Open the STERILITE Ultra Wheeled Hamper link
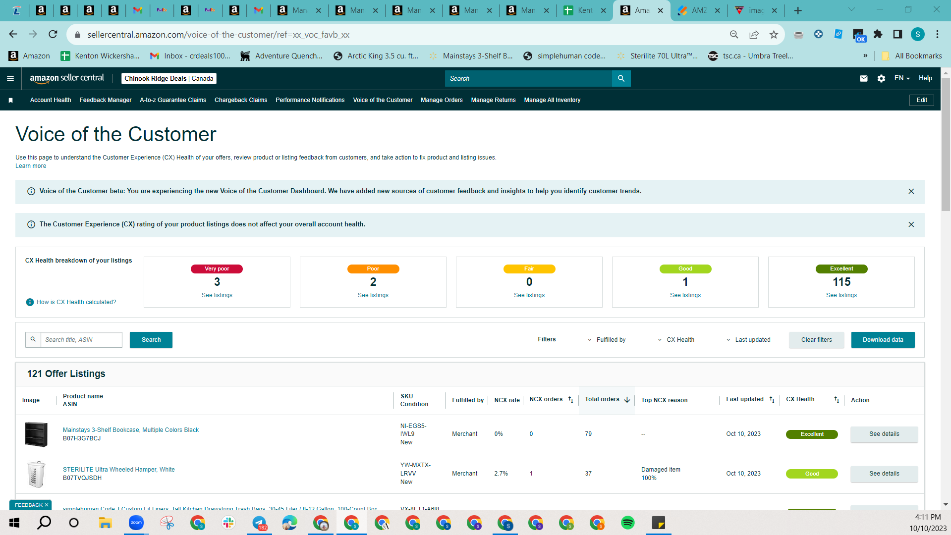The height and width of the screenshot is (535, 951). [x=119, y=470]
